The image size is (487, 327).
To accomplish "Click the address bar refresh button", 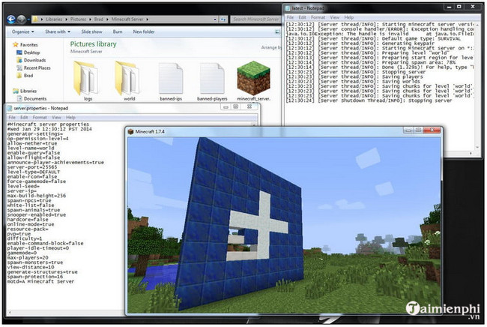I will [x=223, y=19].
